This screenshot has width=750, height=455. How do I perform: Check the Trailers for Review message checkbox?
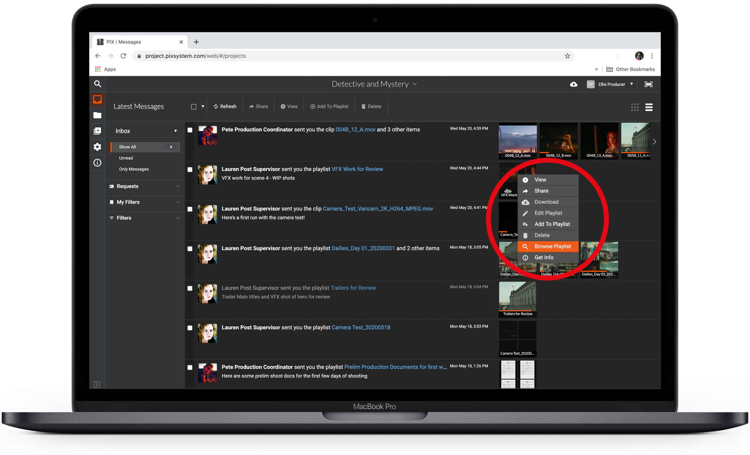(190, 288)
